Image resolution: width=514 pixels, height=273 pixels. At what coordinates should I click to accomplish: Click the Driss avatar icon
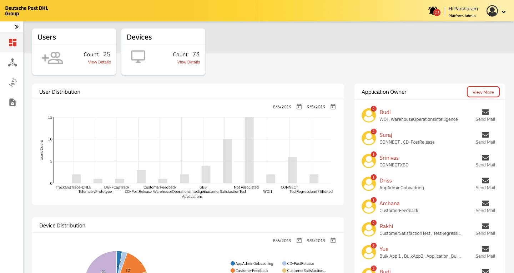point(369,184)
